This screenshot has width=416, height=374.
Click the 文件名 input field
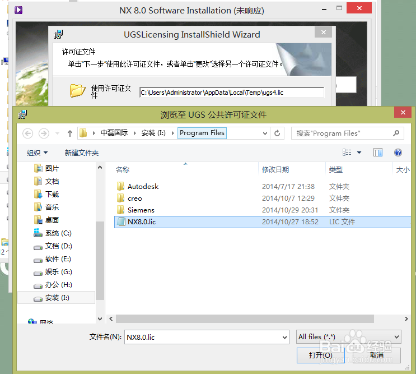pos(207,337)
